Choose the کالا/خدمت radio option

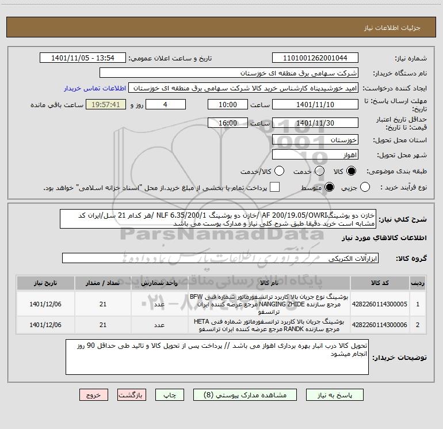click(x=280, y=172)
